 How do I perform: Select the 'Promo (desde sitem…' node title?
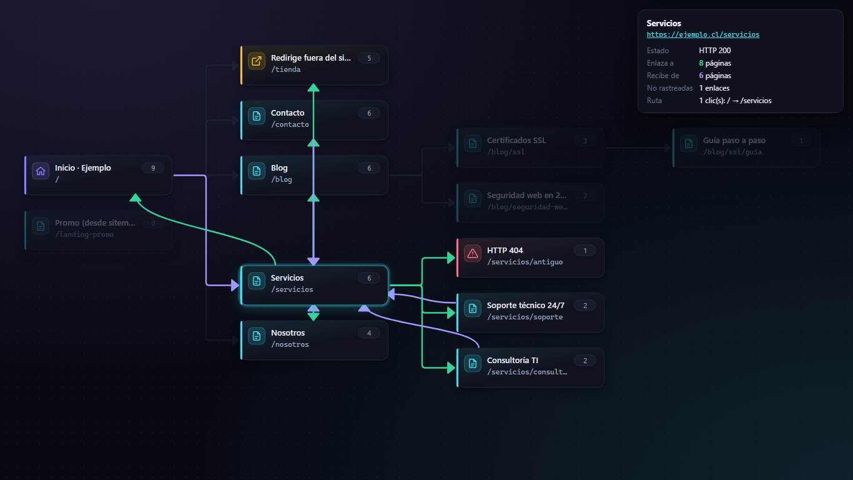pyautogui.click(x=95, y=223)
